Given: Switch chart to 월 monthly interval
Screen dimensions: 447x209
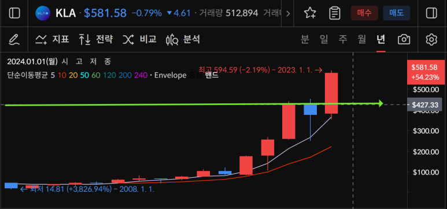Looking at the screenshot, I should [x=362, y=39].
